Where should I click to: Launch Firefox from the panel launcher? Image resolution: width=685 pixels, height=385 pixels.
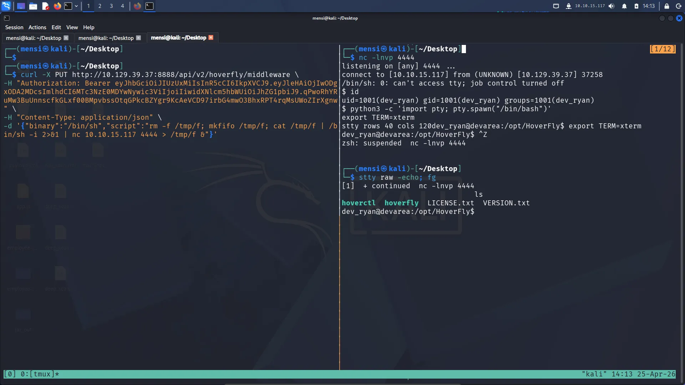[57, 6]
